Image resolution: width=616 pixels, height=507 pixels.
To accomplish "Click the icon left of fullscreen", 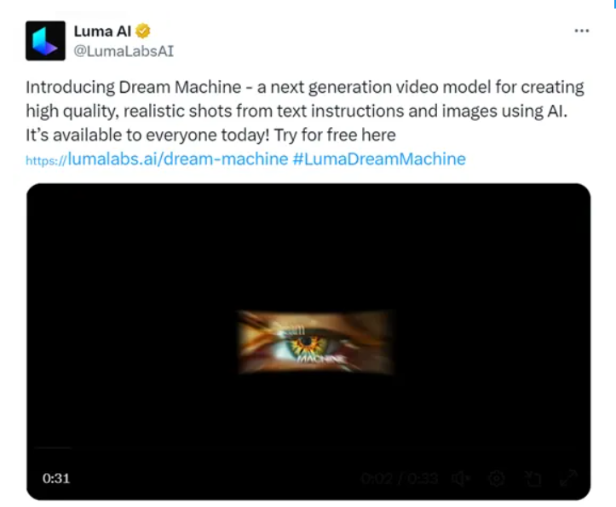I will 533,479.
